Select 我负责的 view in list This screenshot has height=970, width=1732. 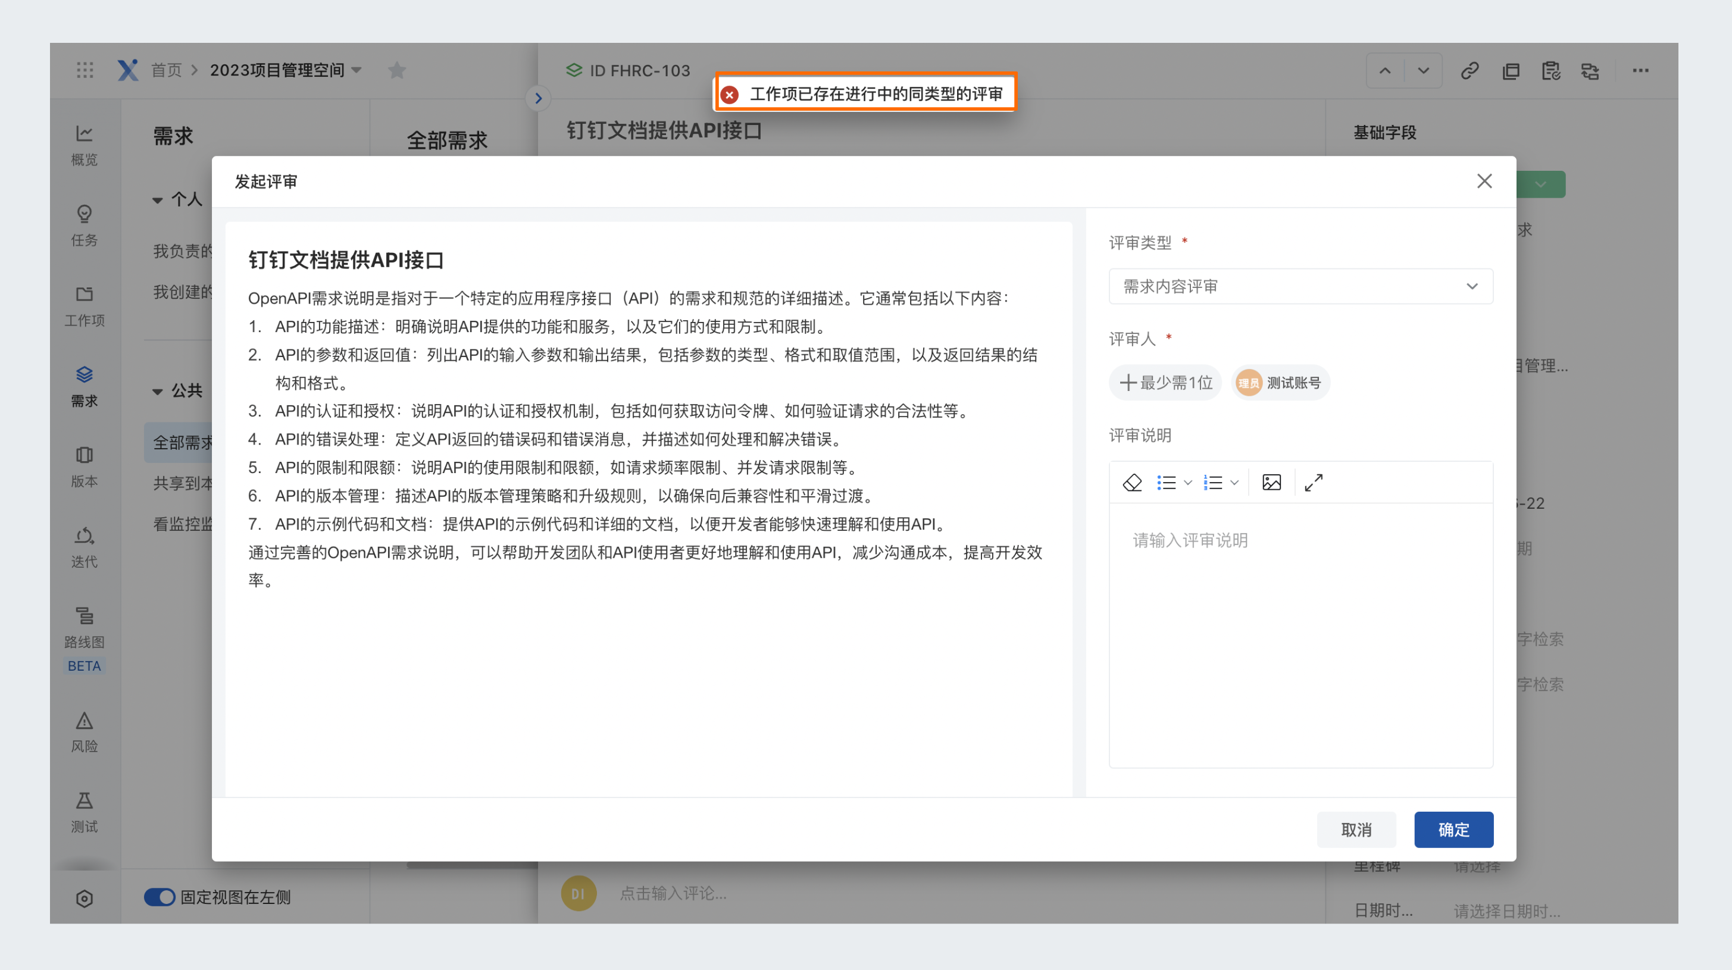(x=182, y=251)
